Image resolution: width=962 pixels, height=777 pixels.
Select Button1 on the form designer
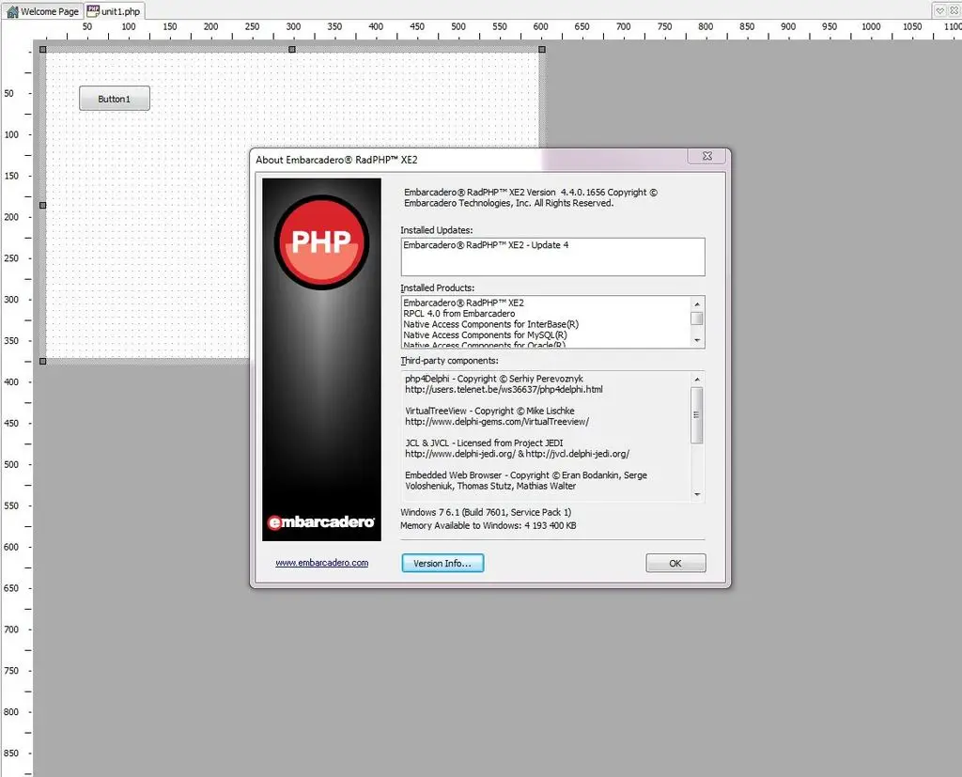114,99
